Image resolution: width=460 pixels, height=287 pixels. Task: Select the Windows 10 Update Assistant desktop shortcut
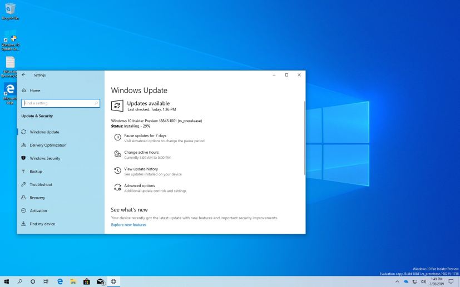[x=10, y=41]
